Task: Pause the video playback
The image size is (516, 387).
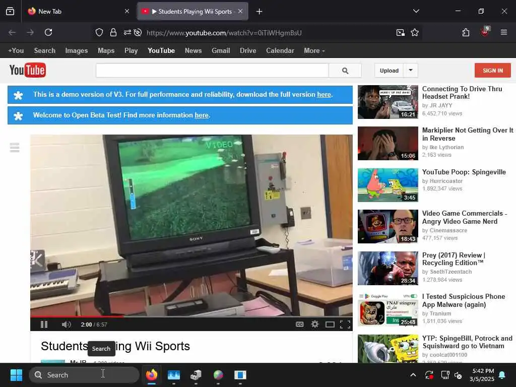Action: coord(44,325)
